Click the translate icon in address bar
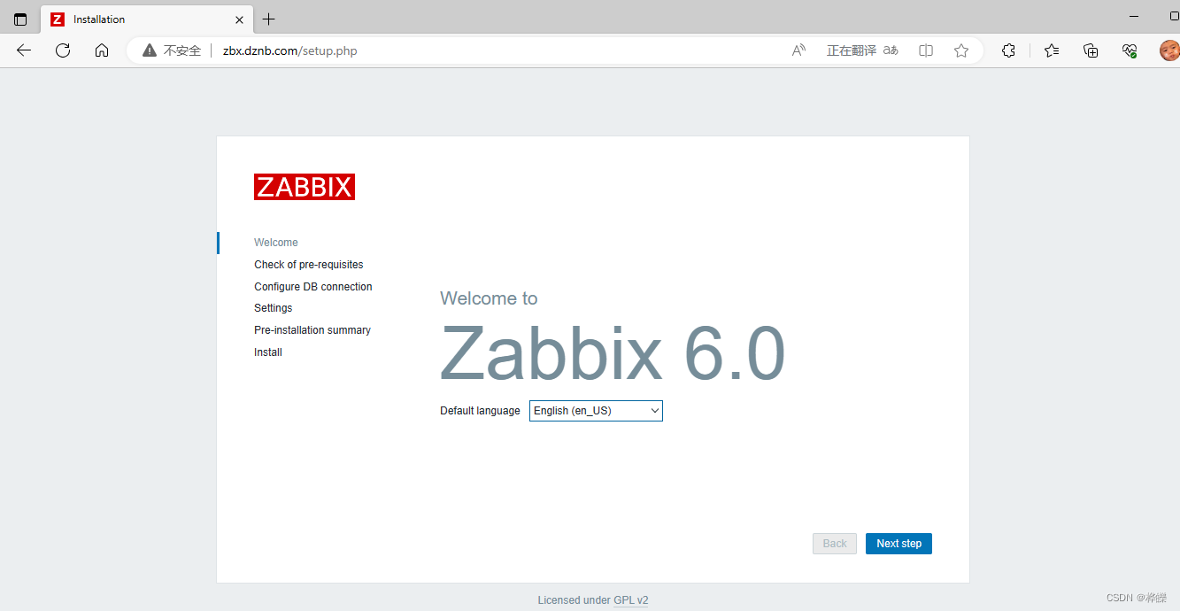This screenshot has height=611, width=1180. [x=891, y=50]
